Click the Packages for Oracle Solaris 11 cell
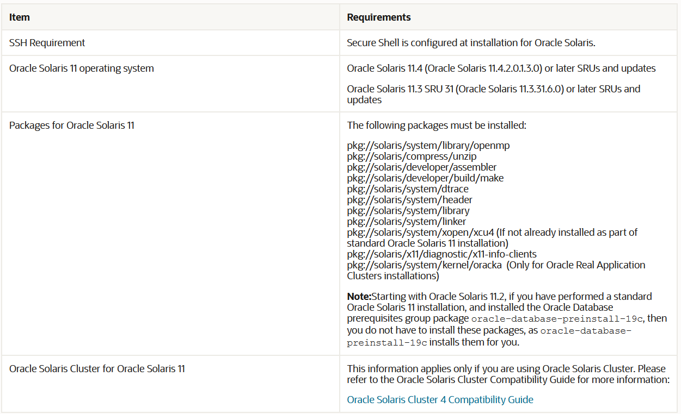This screenshot has width=681, height=414. pyautogui.click(x=72, y=125)
